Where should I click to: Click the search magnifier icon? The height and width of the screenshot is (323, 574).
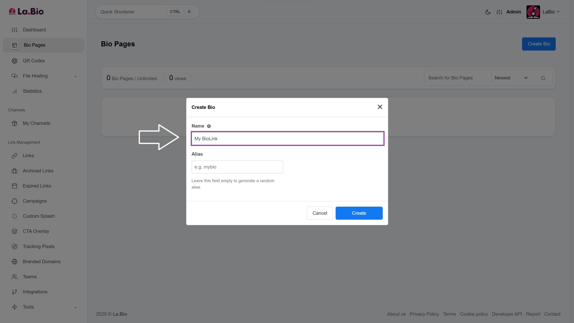tap(543, 78)
